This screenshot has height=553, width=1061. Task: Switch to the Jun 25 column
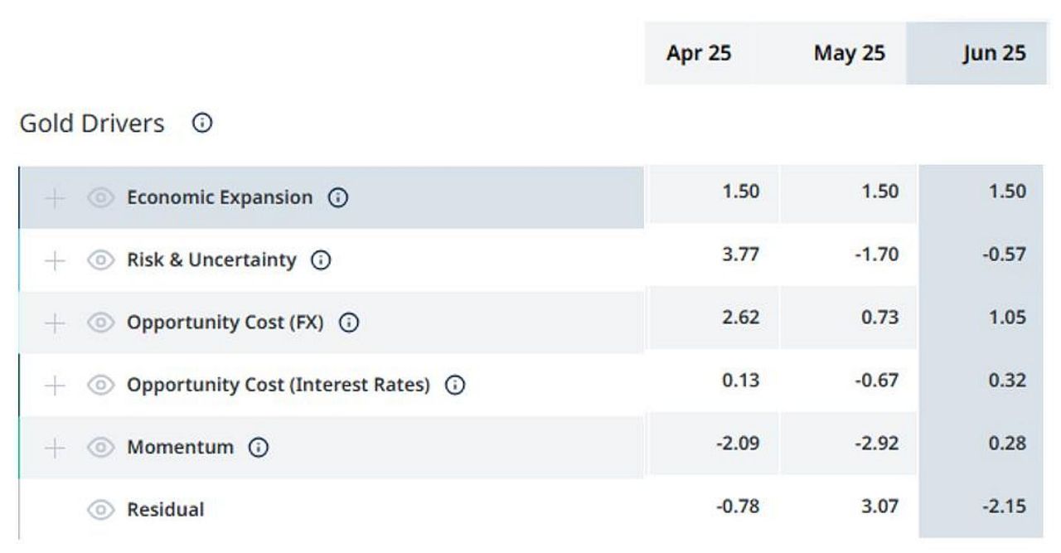(994, 54)
